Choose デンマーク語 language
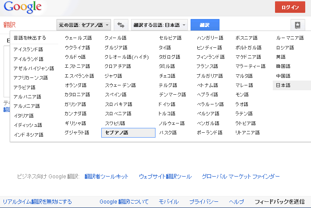 pyautogui.click(x=172, y=94)
